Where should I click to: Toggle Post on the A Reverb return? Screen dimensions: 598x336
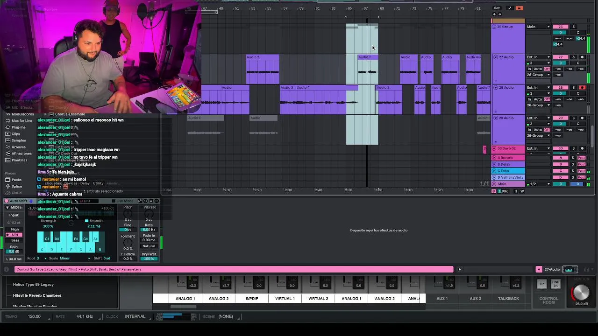pyautogui.click(x=582, y=158)
